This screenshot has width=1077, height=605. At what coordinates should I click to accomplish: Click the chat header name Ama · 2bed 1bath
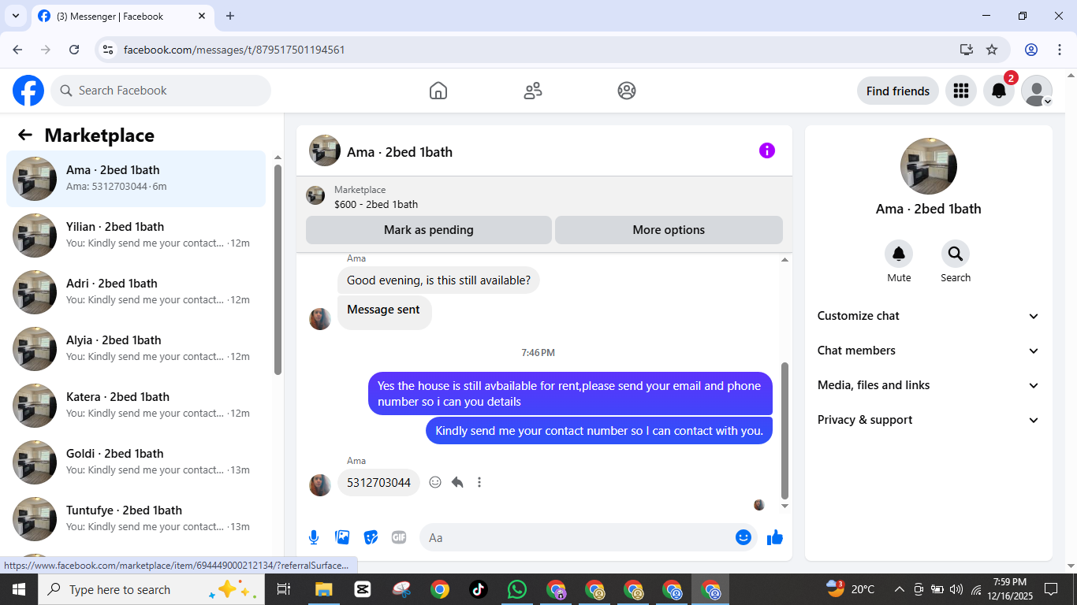400,152
